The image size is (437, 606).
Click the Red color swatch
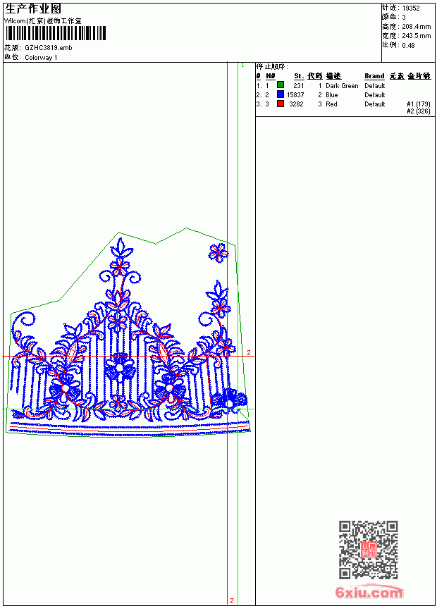coord(281,104)
